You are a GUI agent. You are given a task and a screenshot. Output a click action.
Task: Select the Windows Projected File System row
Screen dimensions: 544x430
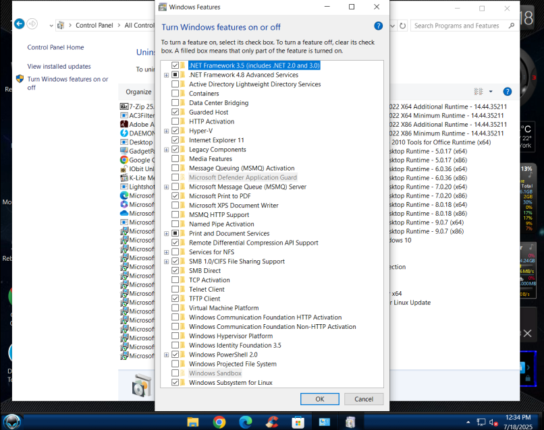click(233, 364)
